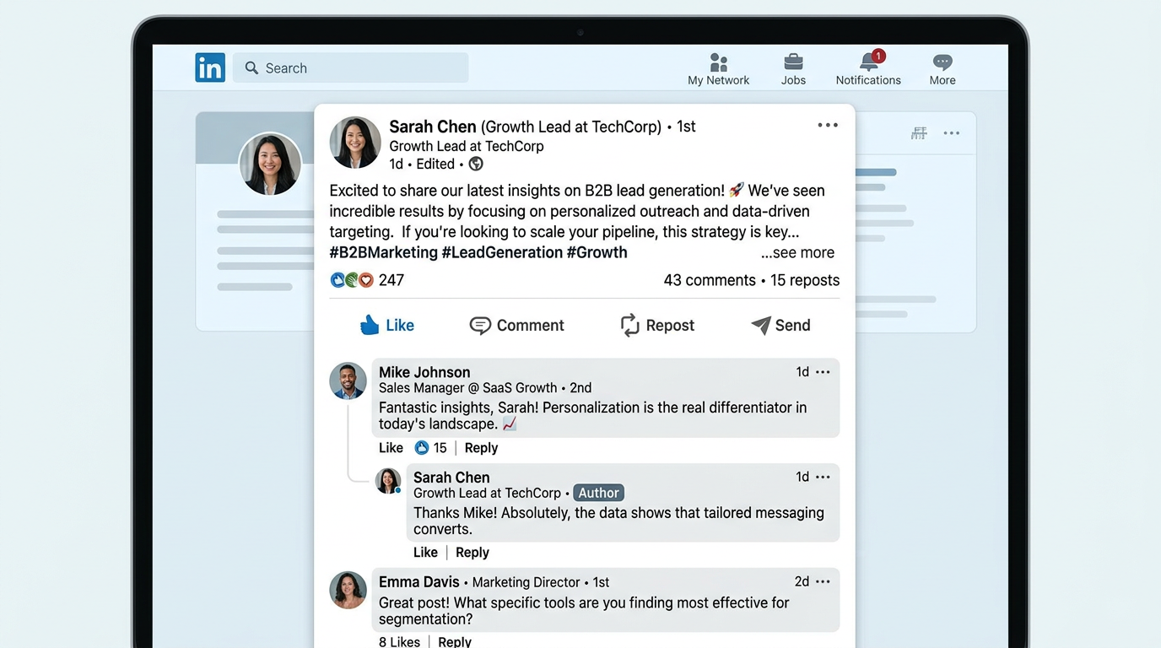Open profile photo in the left sidebar card
Image resolution: width=1161 pixels, height=648 pixels.
pos(270,164)
